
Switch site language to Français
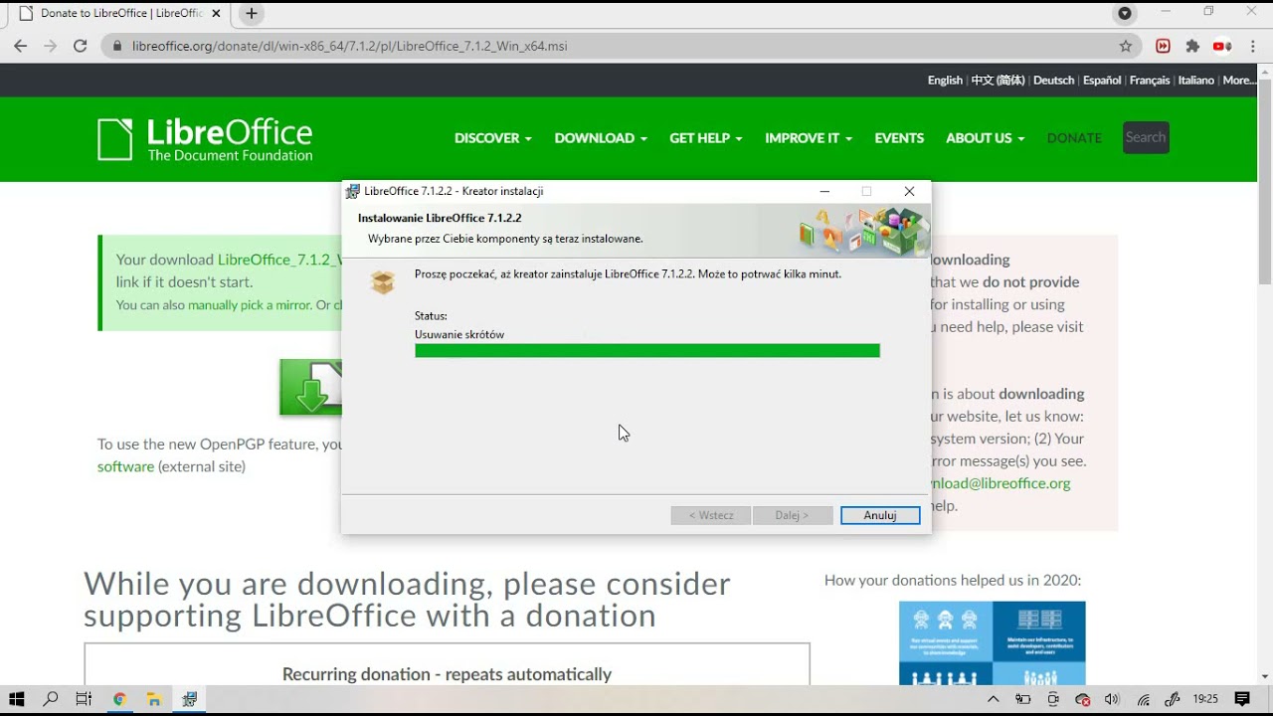[1150, 81]
